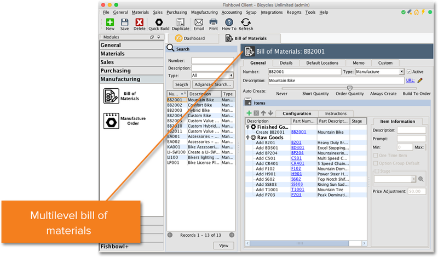Viewport: 438px width, 257px height.
Task: Open the Stage combo box
Action: click(395, 179)
